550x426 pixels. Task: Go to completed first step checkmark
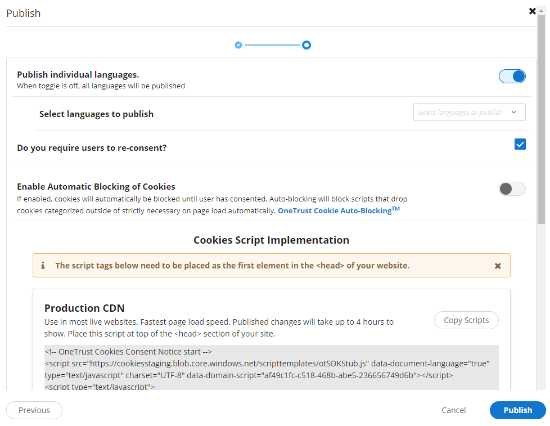(238, 45)
